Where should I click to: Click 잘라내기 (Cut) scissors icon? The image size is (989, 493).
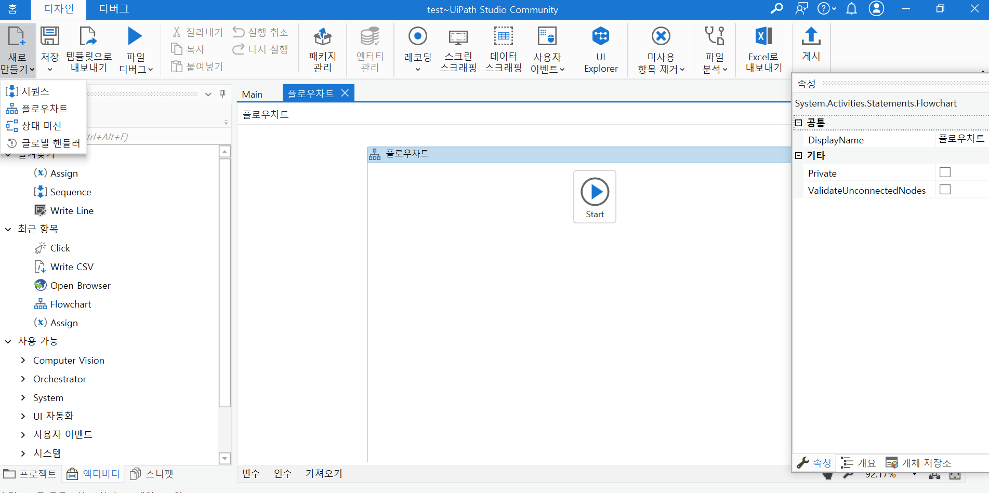pyautogui.click(x=177, y=32)
